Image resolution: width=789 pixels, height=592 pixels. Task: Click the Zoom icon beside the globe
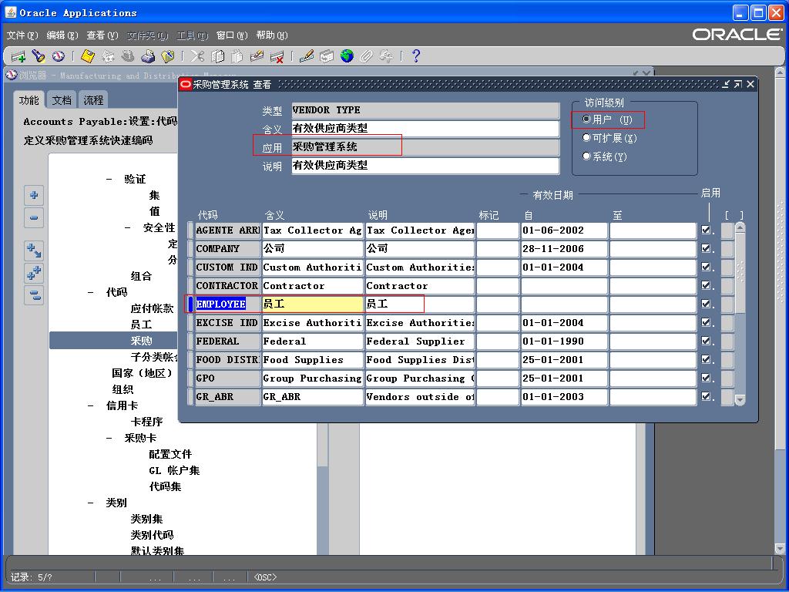[327, 56]
